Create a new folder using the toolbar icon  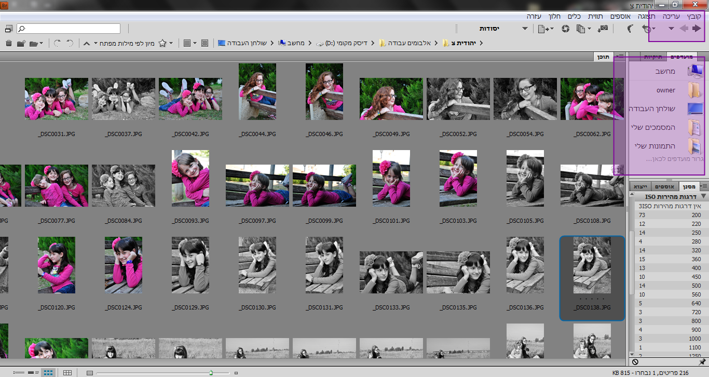tap(21, 44)
